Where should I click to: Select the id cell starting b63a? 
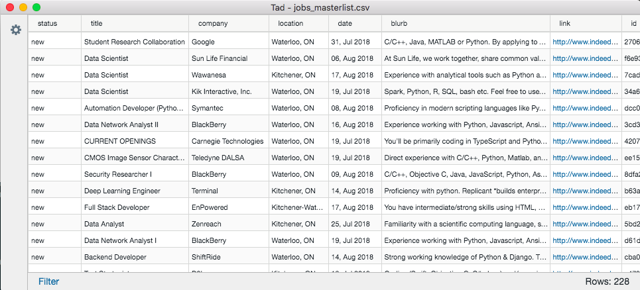(631, 191)
